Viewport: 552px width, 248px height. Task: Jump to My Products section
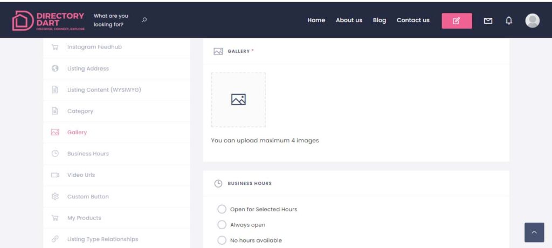84,218
